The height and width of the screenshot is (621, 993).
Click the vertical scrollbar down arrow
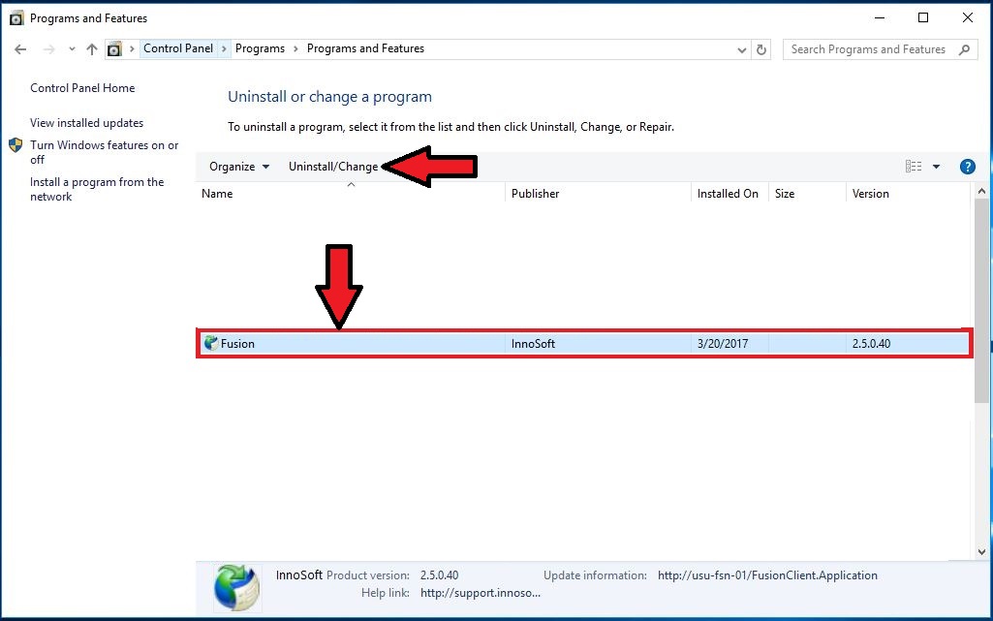pos(981,551)
